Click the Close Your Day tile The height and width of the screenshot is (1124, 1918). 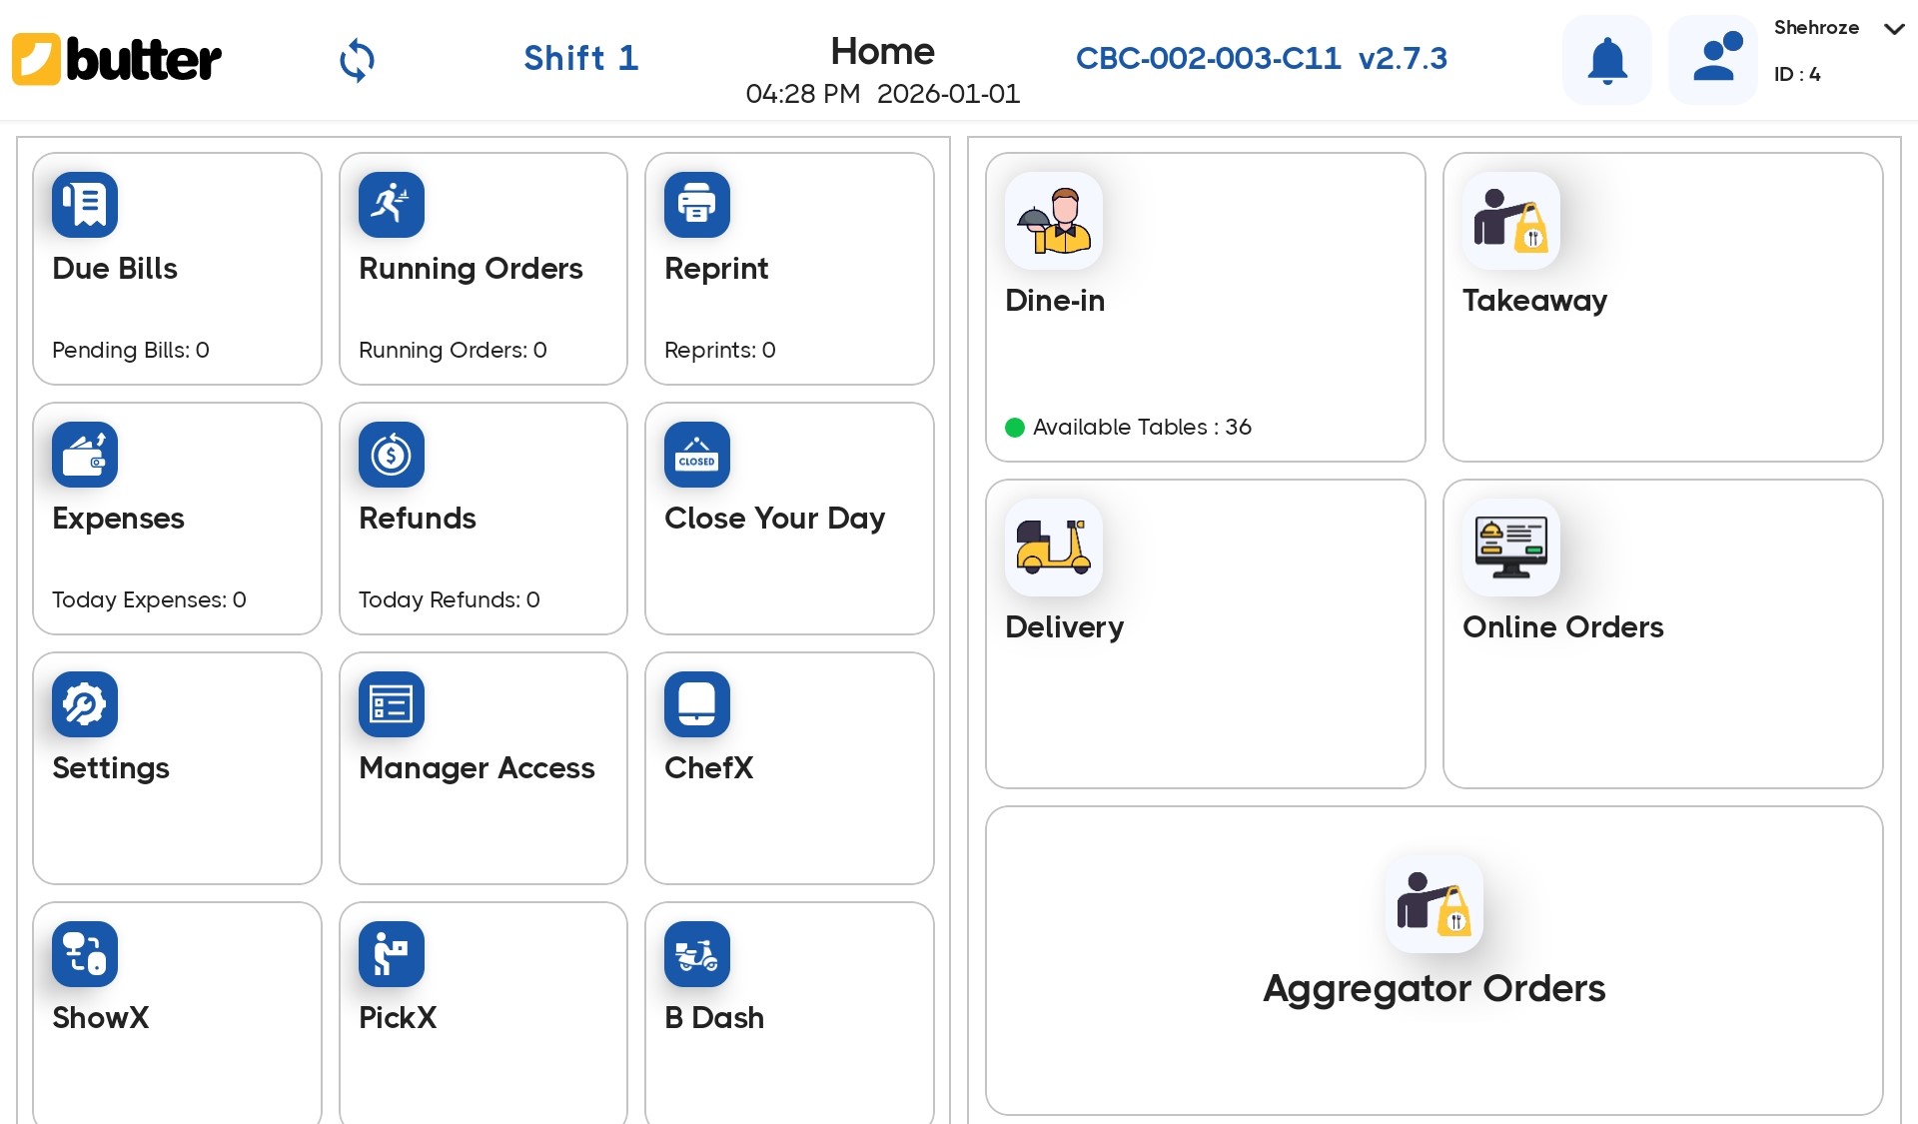point(789,519)
